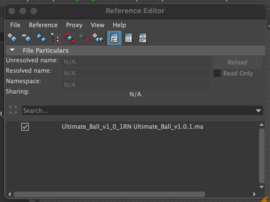Click the search filter selection icon
The width and height of the screenshot is (270, 202).
[13, 110]
